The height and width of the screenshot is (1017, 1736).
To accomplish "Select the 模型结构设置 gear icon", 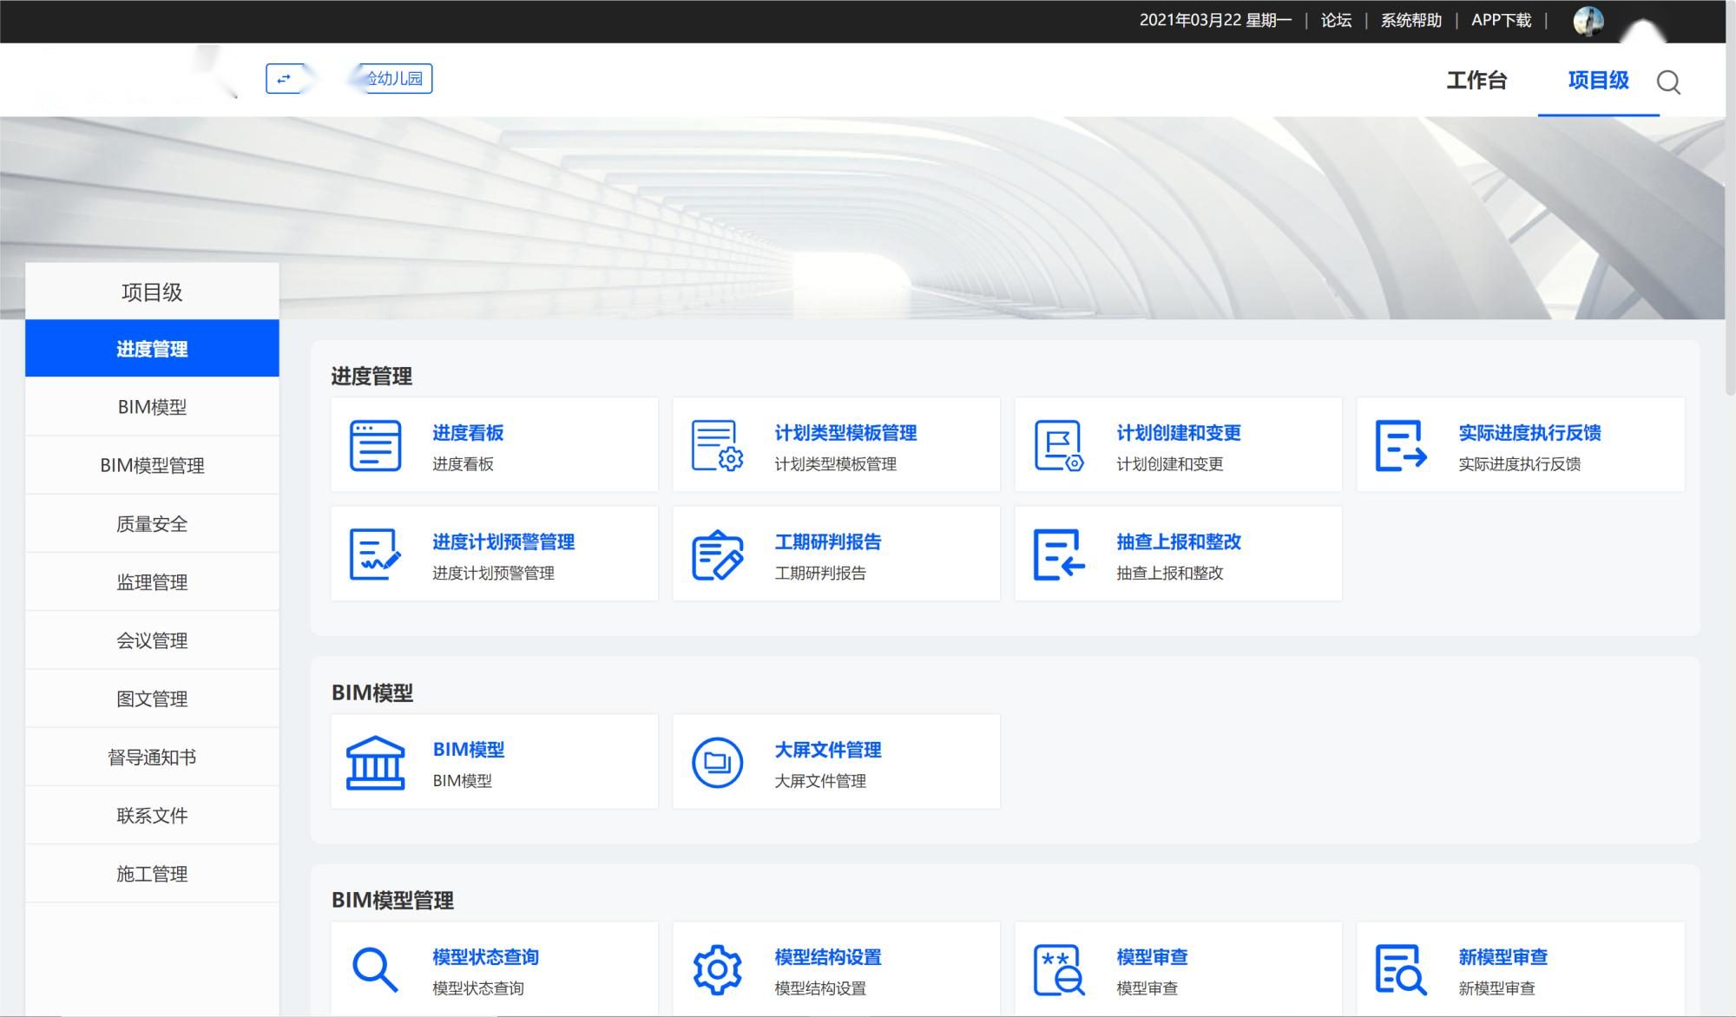I will click(x=717, y=968).
